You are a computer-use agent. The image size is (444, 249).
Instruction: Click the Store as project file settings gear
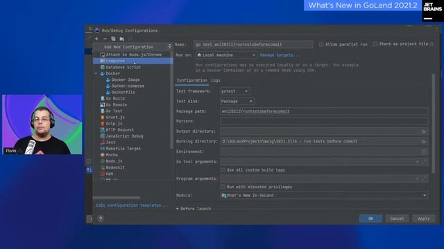(432, 44)
